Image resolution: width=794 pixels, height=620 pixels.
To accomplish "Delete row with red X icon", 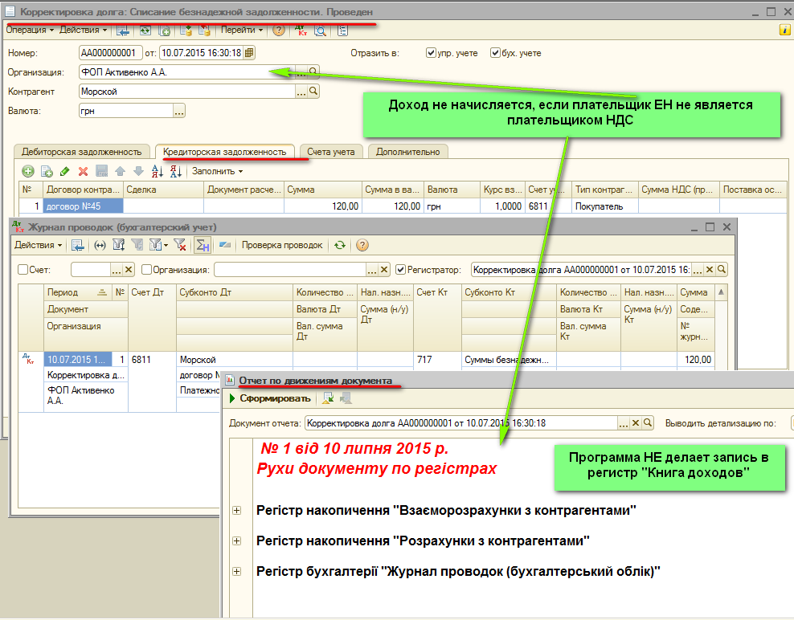I will pos(83,172).
